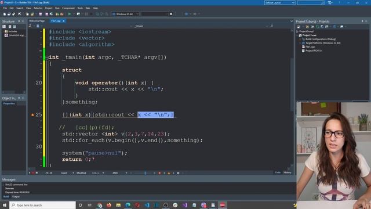Open the File menu
The height and width of the screenshot is (209, 371).
coord(5,8)
